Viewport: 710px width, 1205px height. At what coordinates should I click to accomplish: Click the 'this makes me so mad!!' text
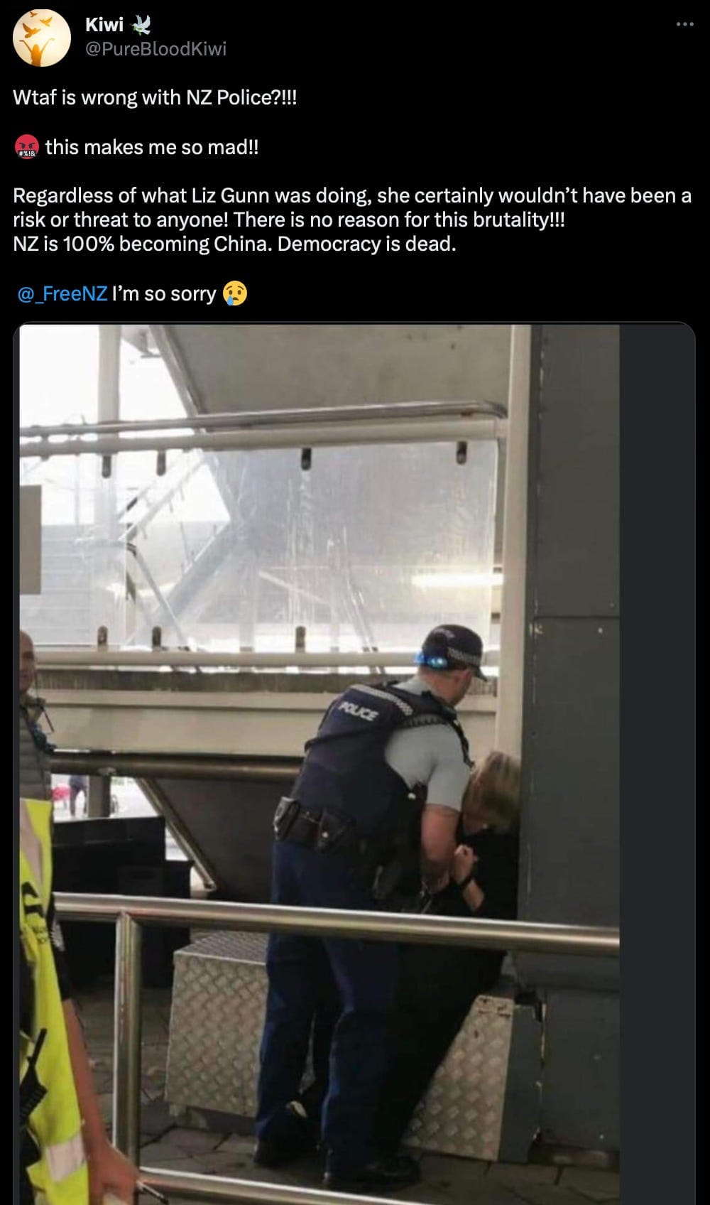152,147
